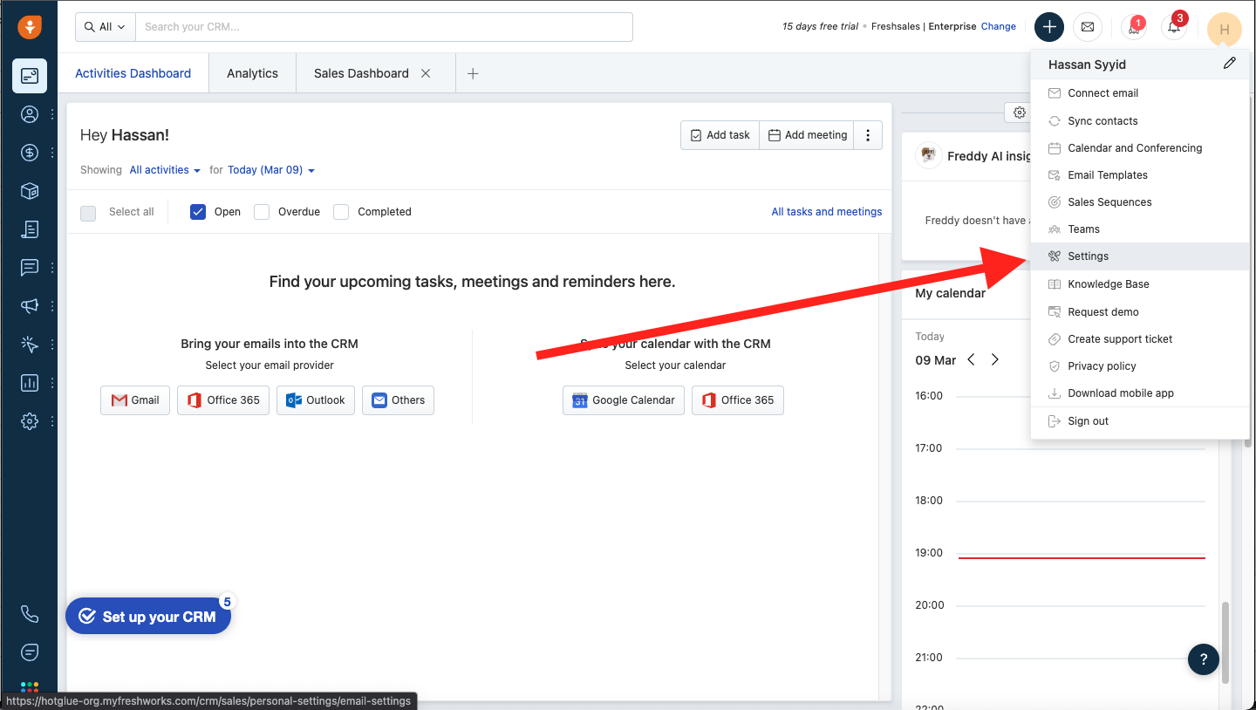Check the Completed filter checkbox
Screen dimensions: 1256x710
coord(341,211)
